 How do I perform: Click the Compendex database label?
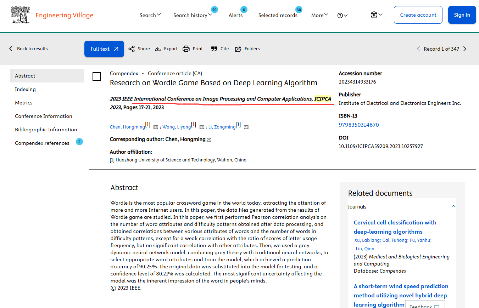click(x=124, y=73)
